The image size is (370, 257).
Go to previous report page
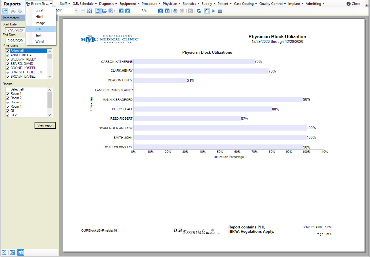[x=128, y=11]
